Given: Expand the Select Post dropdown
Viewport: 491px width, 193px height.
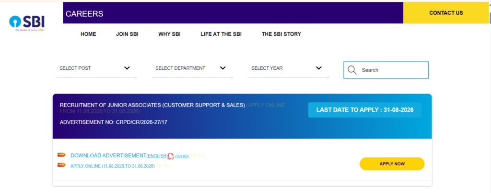Looking at the screenshot, I should pos(97,68).
